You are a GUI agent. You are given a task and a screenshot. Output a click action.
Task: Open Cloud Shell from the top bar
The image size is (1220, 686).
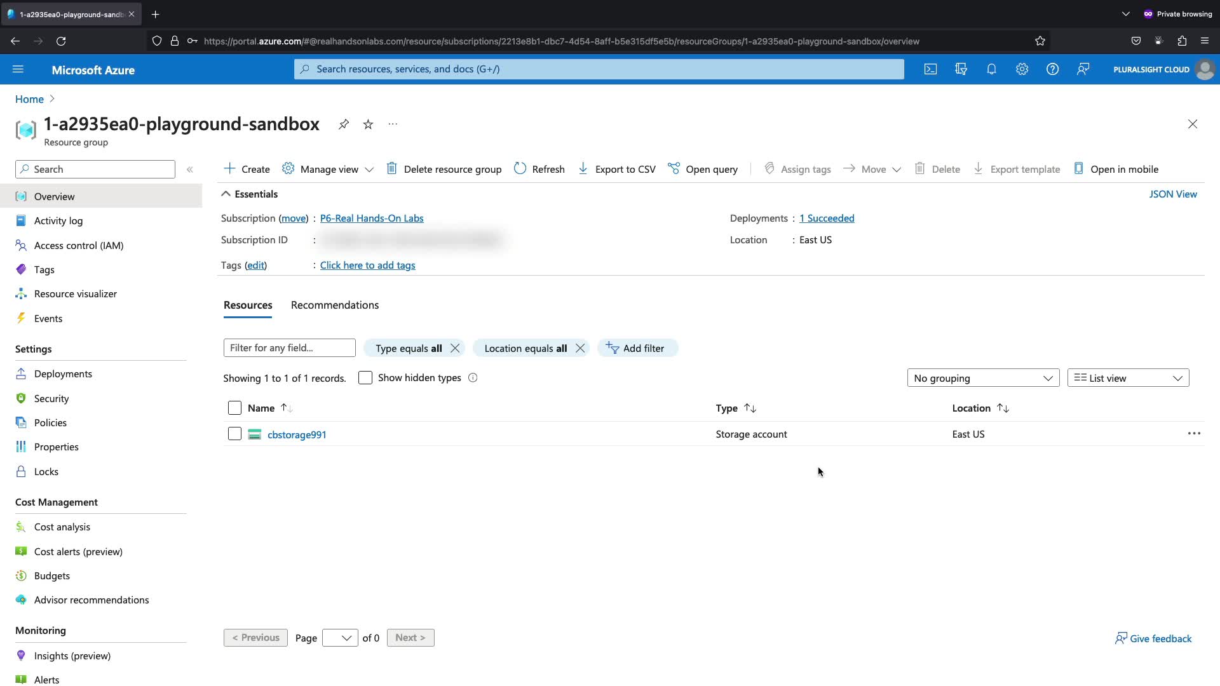(930, 69)
